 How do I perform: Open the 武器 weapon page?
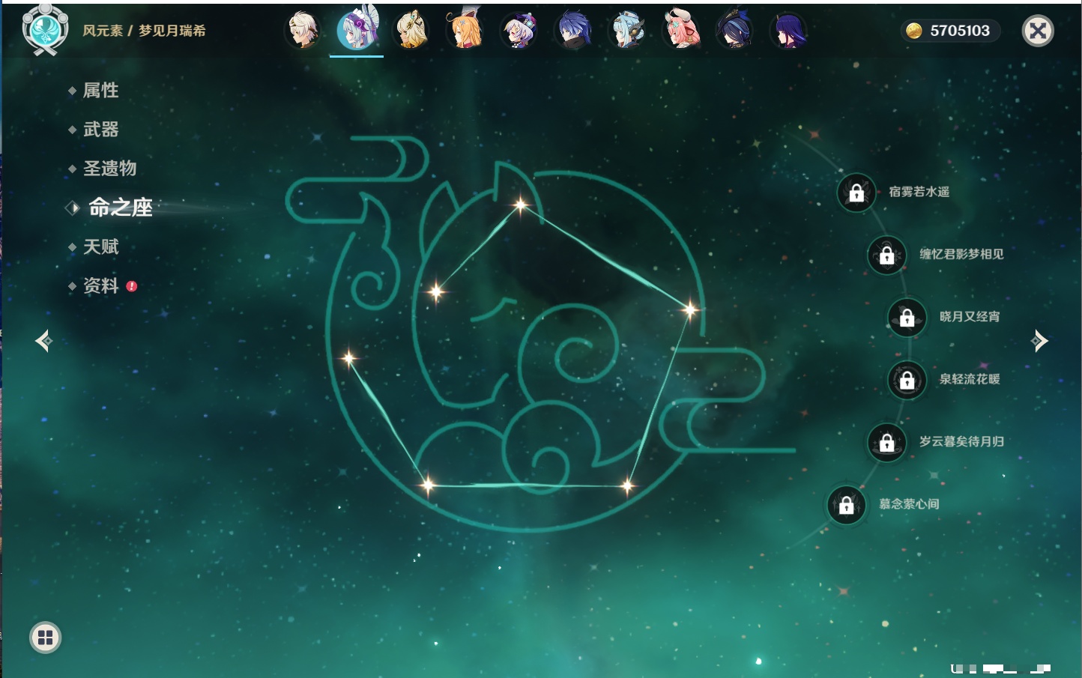coord(100,130)
